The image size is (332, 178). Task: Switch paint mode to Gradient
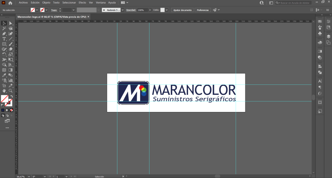click(x=7, y=110)
